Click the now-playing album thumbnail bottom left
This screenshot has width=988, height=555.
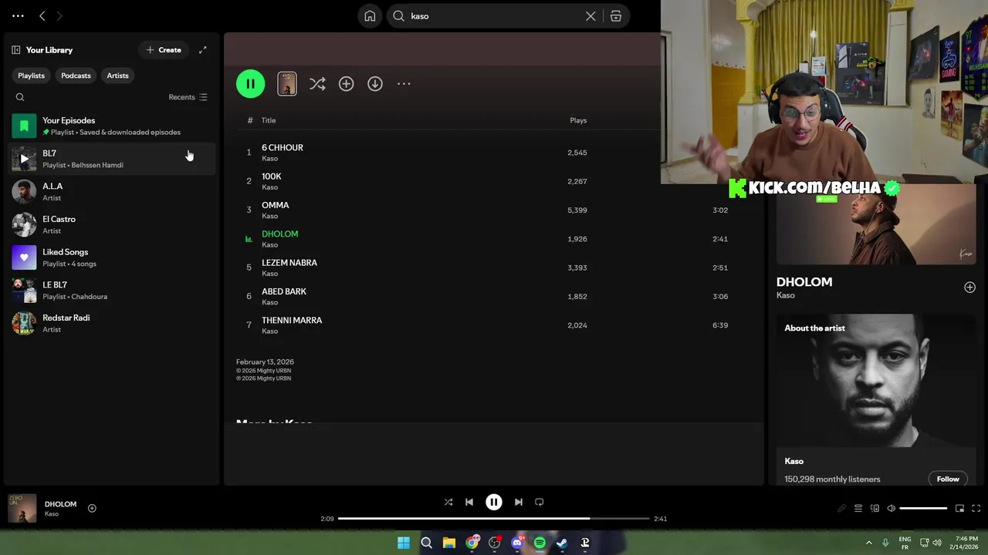click(22, 509)
